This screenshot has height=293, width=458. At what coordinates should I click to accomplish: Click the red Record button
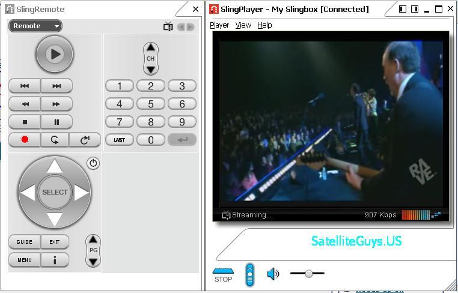pyautogui.click(x=25, y=140)
